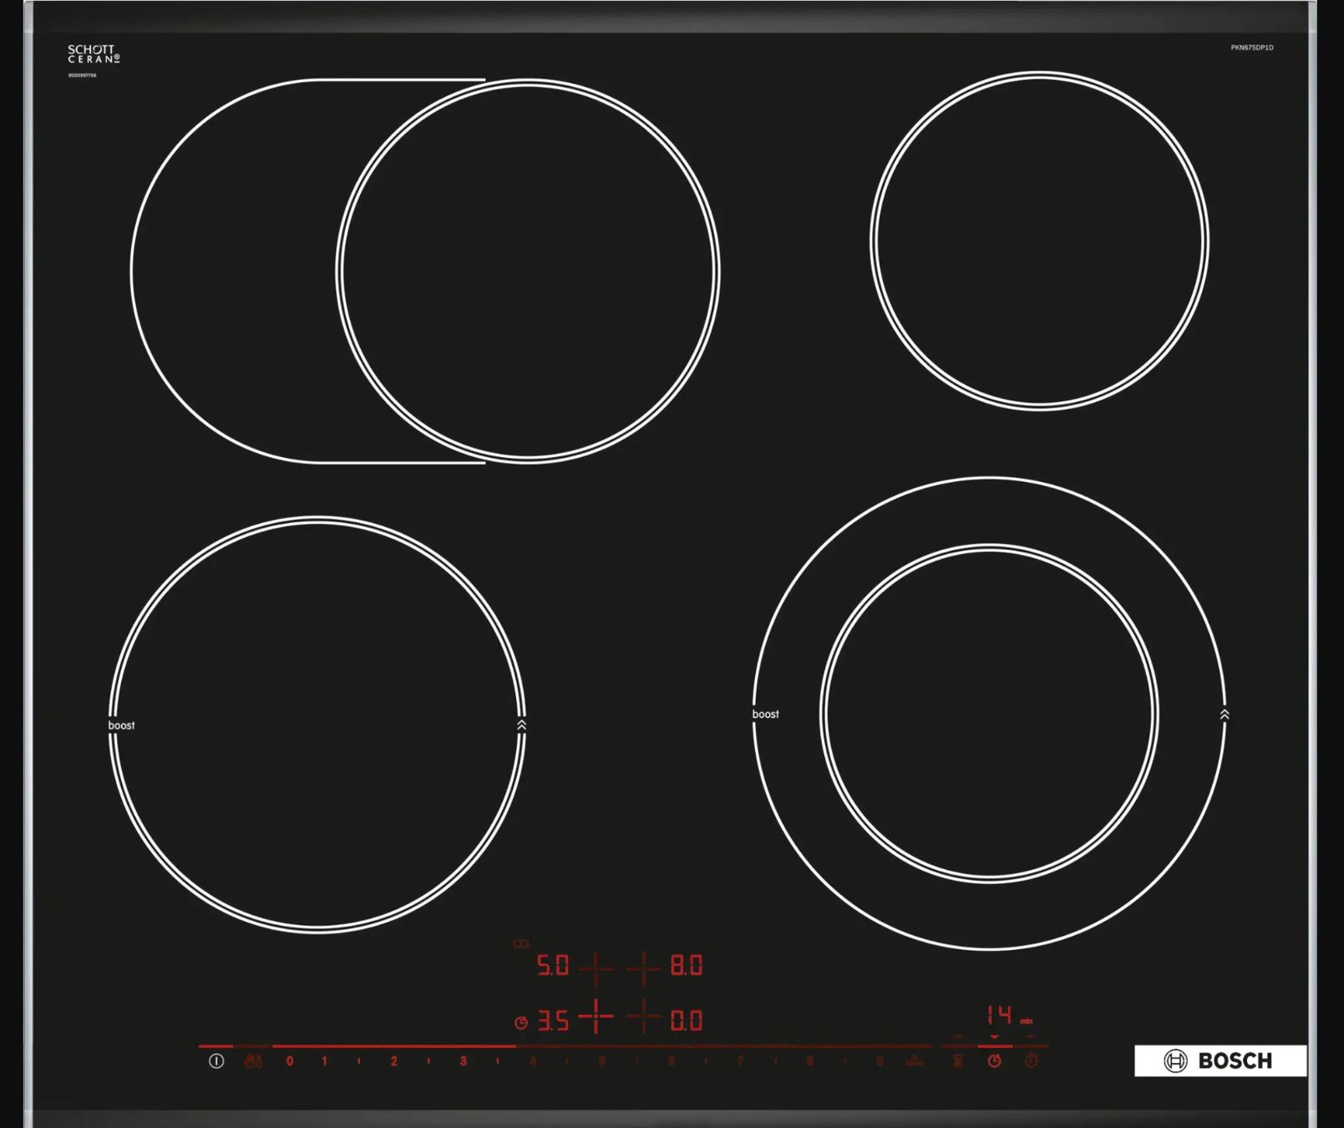Set heat level 3 on the slider
The image size is (1344, 1128).
(464, 1061)
